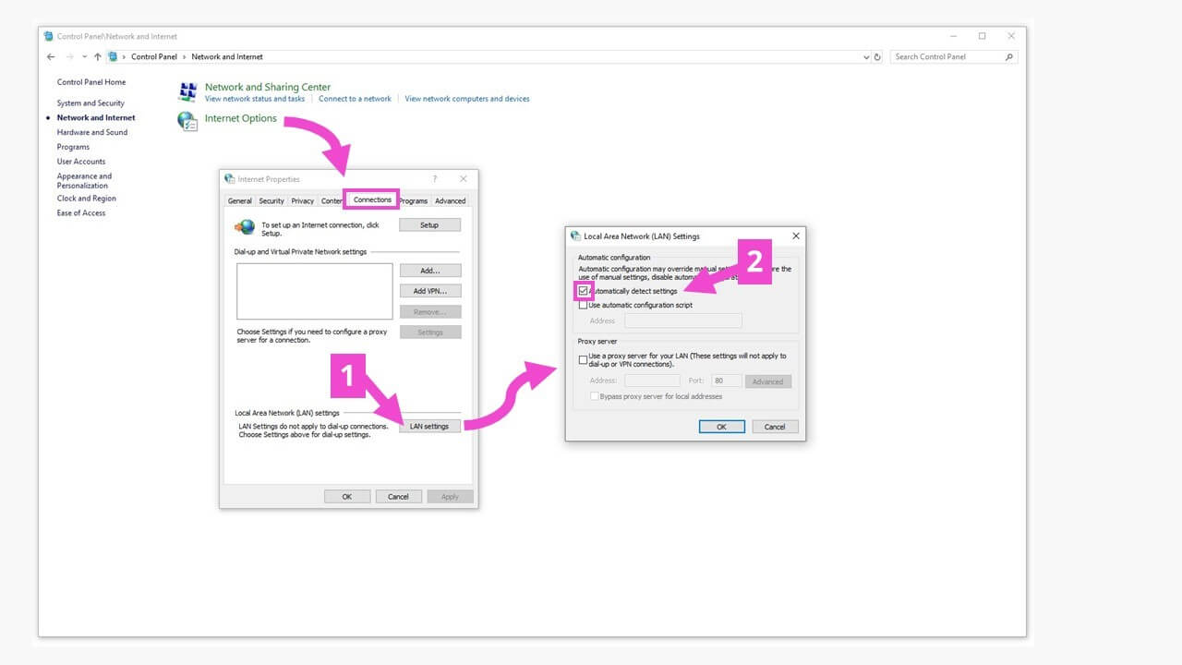Click the forward navigation arrow
Viewport: 1182px width, 665px height.
click(69, 56)
